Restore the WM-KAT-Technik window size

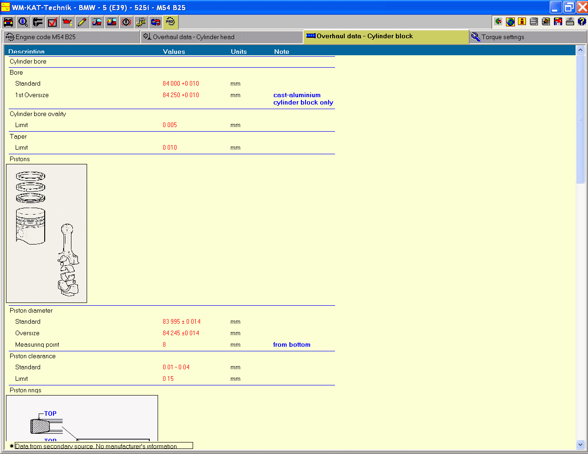point(569,7)
